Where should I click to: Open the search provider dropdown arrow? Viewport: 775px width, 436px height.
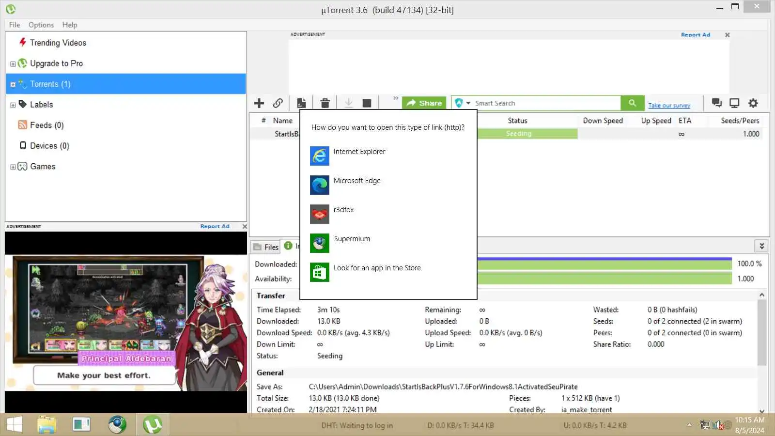pyautogui.click(x=468, y=103)
